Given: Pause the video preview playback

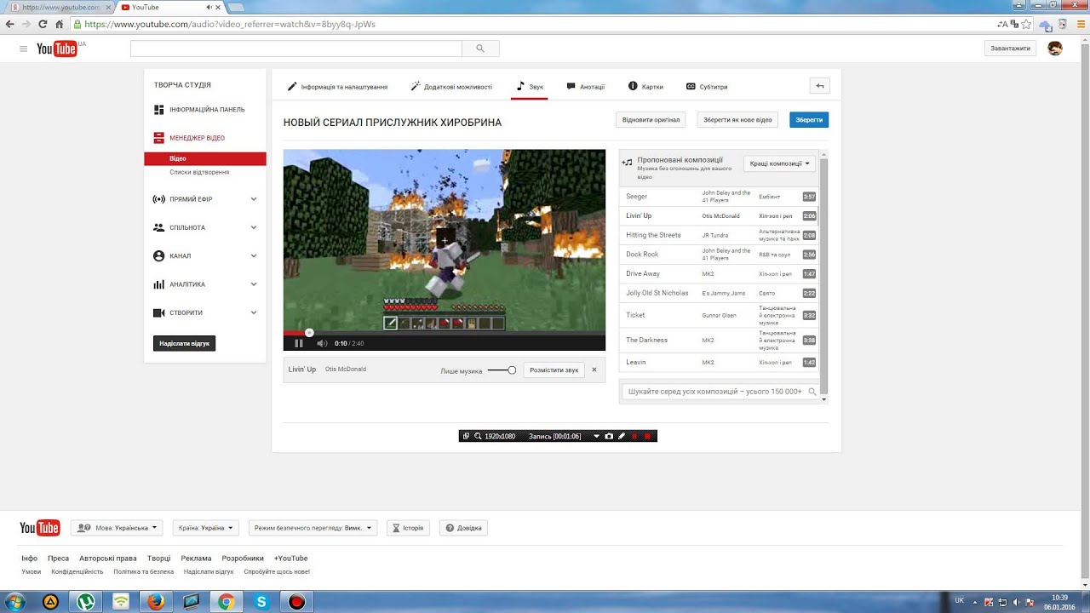Looking at the screenshot, I should (x=299, y=343).
